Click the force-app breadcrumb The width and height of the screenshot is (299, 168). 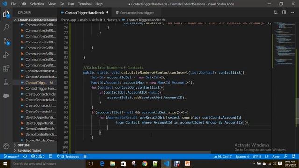[x=69, y=20]
